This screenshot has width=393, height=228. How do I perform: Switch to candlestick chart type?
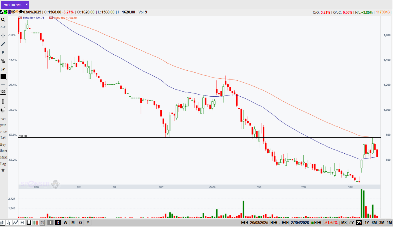pyautogui.click(x=3, y=223)
